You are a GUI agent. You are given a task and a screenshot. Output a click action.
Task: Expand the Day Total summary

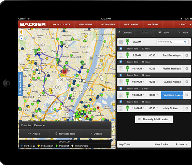point(181,144)
